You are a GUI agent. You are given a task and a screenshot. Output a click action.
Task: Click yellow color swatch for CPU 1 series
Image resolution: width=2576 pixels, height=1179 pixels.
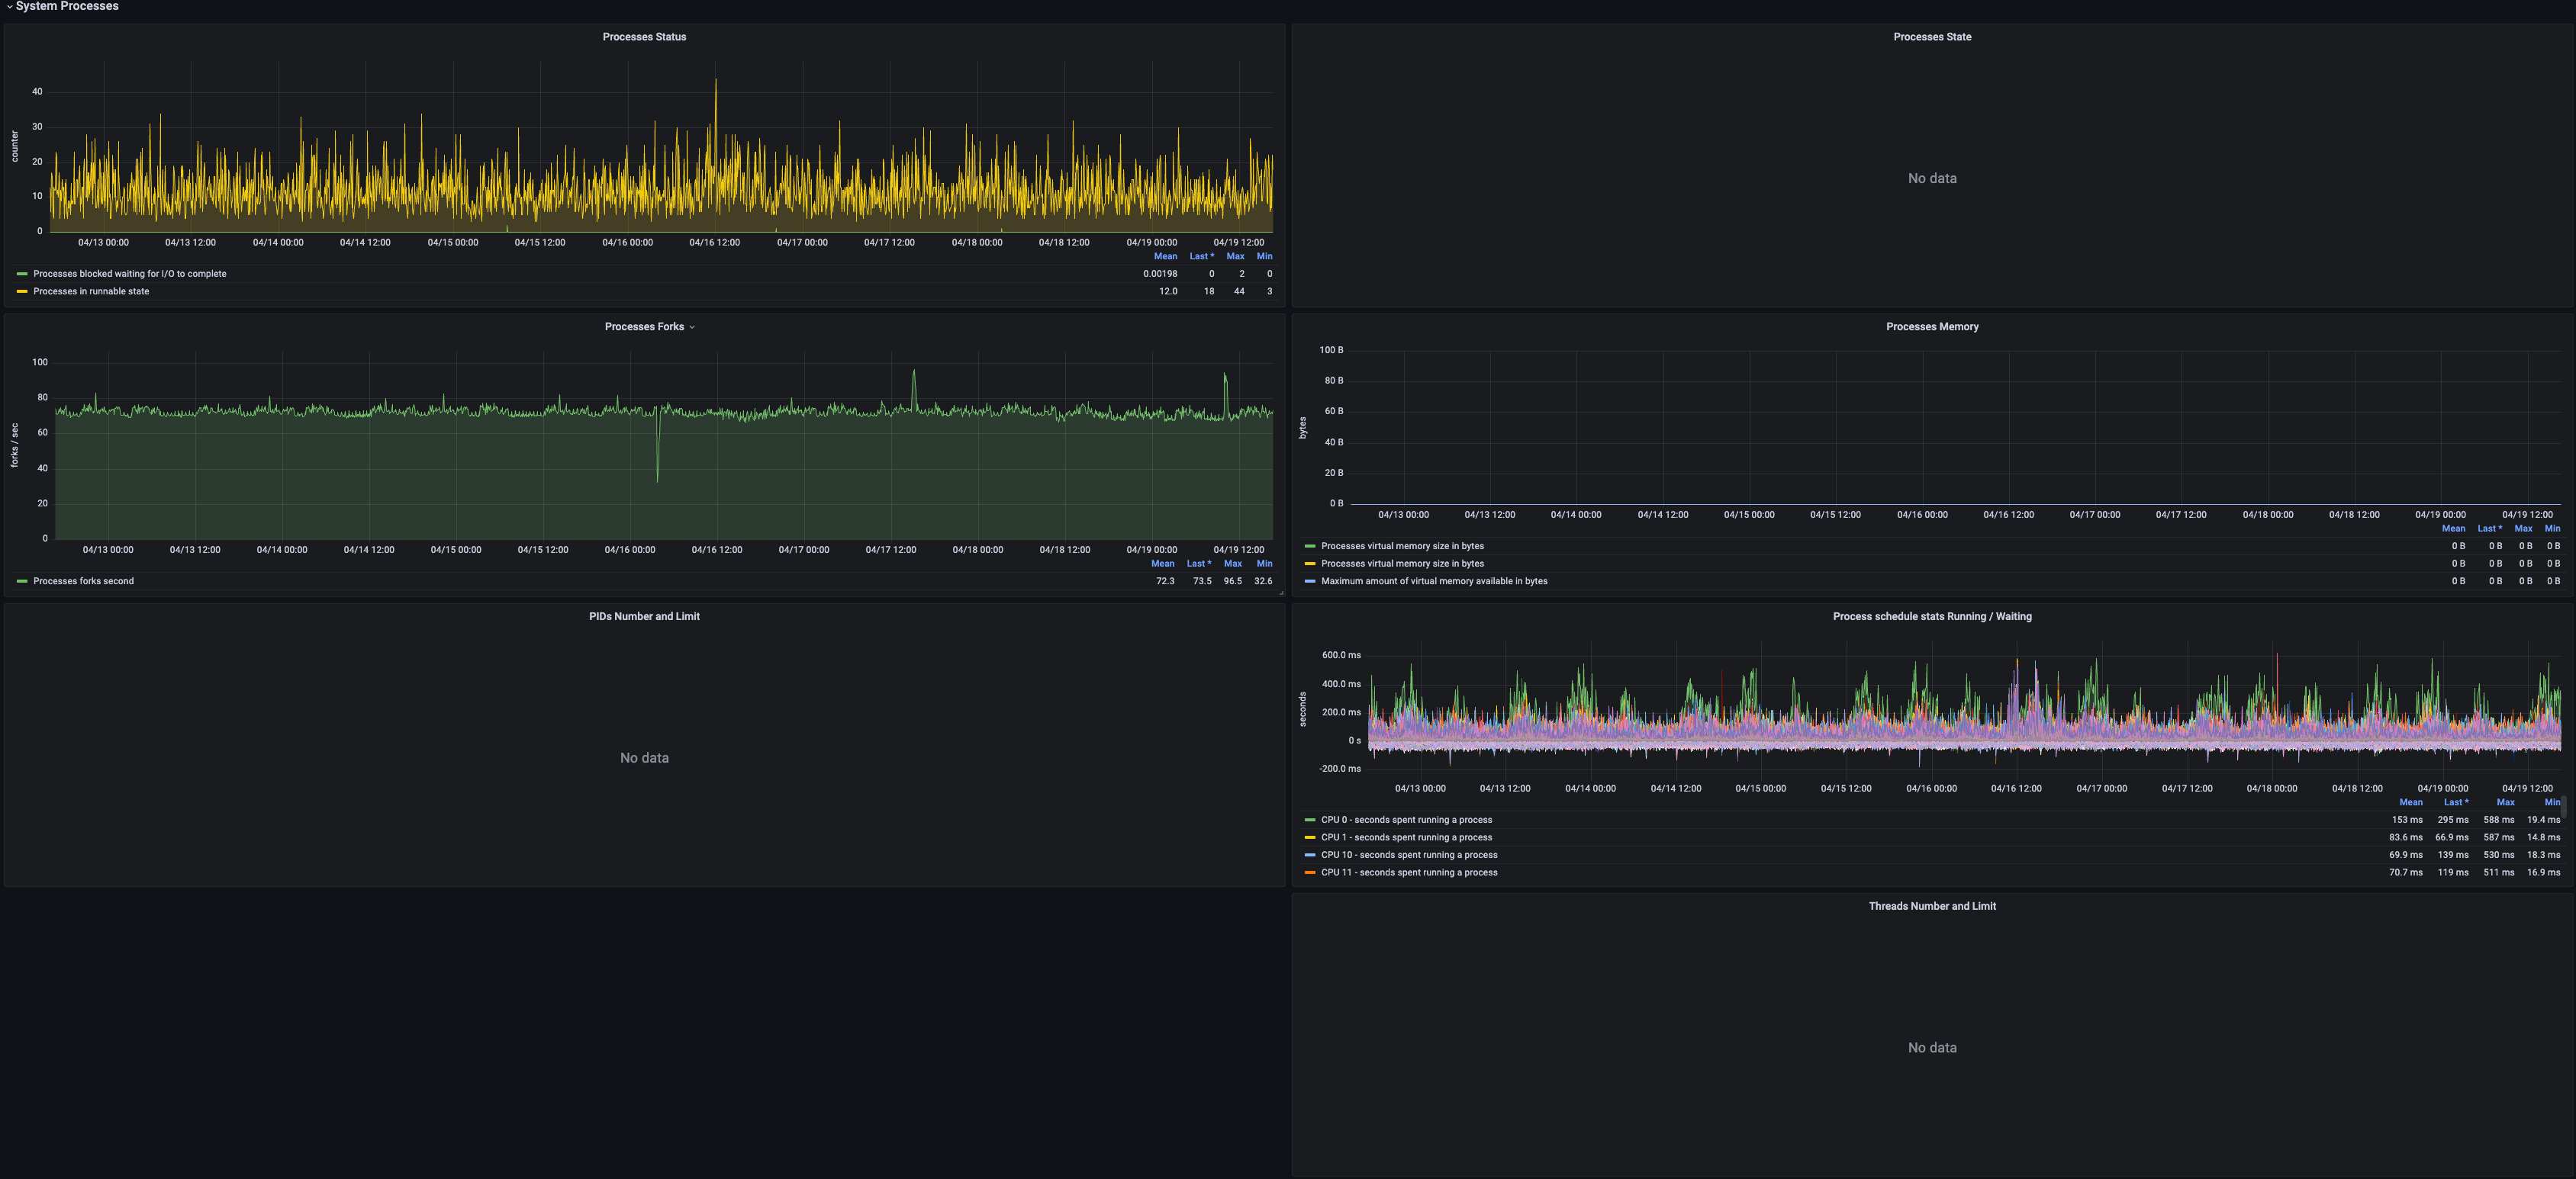coord(1310,838)
